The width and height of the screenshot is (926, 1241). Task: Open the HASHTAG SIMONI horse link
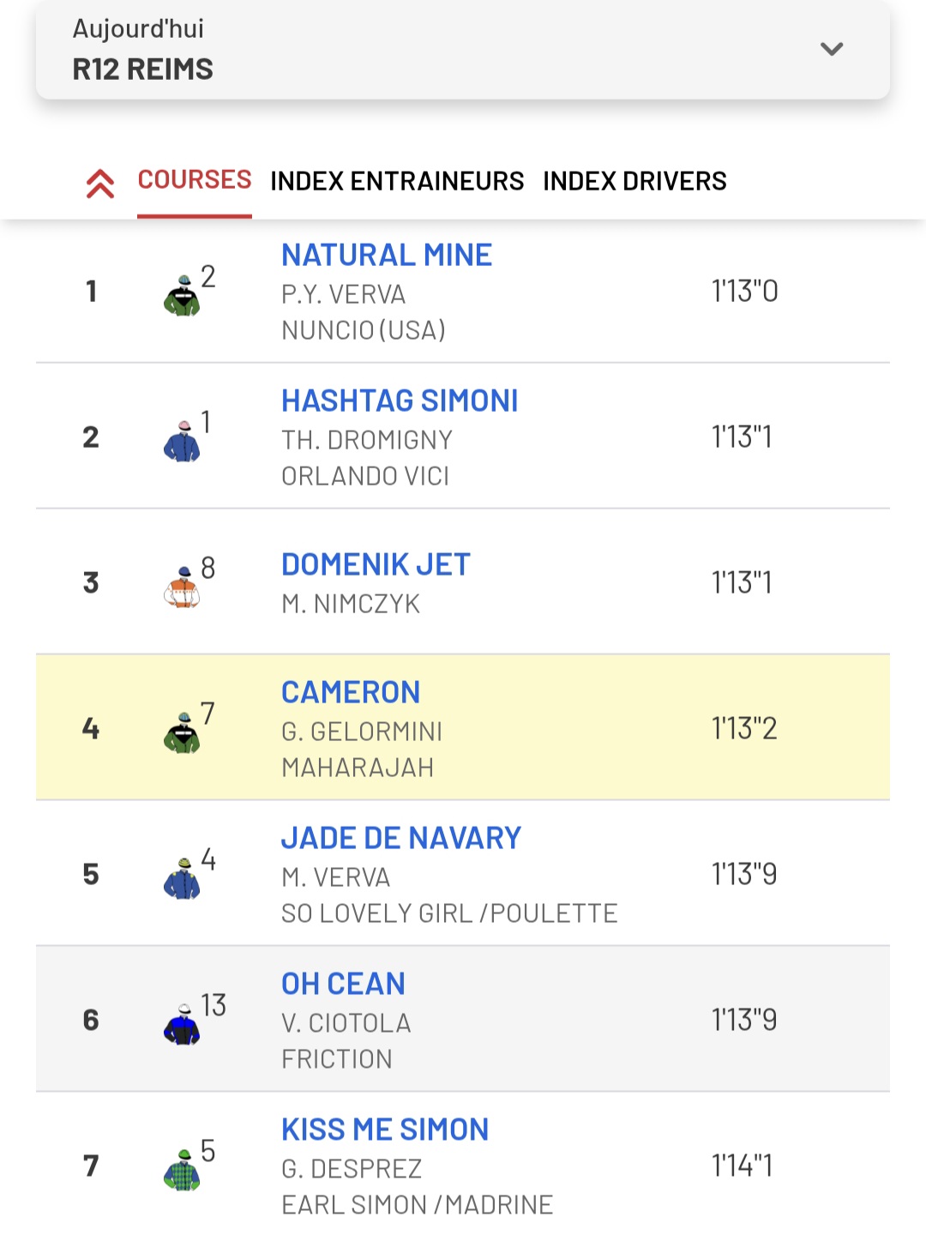point(400,401)
